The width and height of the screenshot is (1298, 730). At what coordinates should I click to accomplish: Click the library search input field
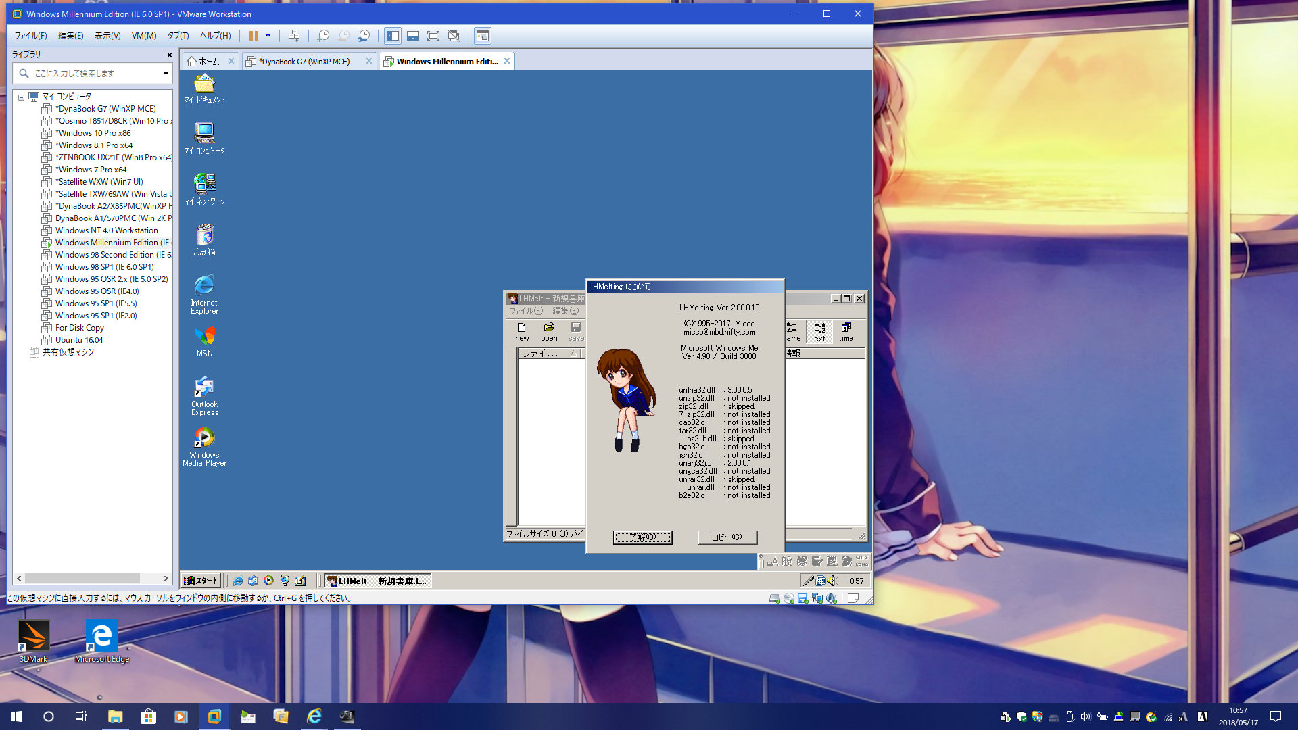coord(91,73)
